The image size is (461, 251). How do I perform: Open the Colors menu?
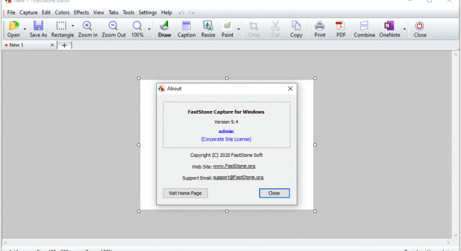point(62,13)
